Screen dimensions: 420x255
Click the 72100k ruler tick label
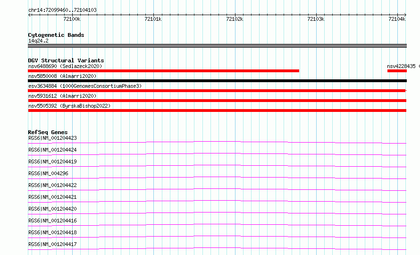pos(72,19)
